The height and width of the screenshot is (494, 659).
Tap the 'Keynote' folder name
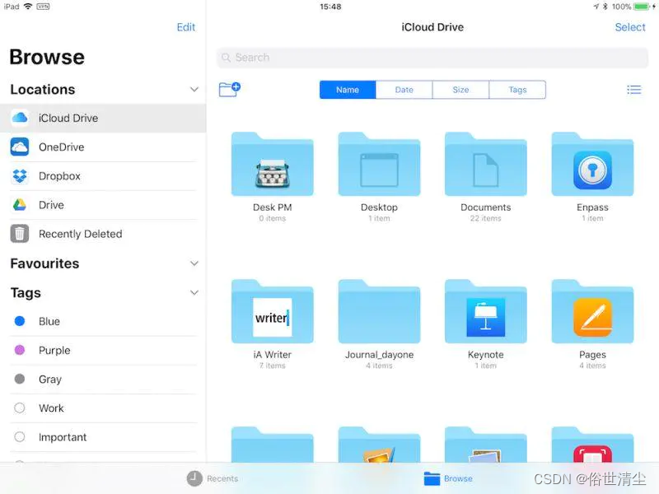pos(486,355)
